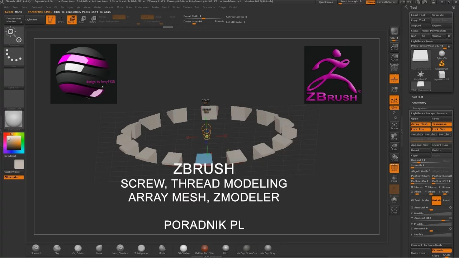Toggle Transp transparency button
459x258 pixels.
pyautogui.click(x=394, y=178)
